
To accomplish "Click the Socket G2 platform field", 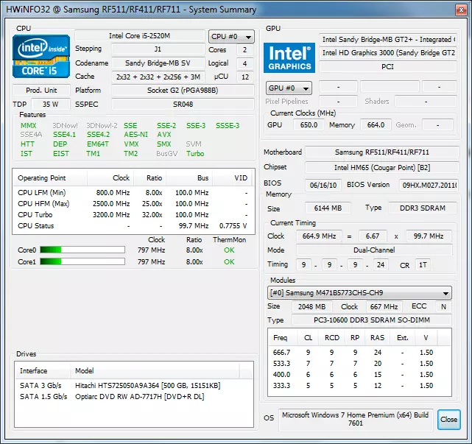I will pyautogui.click(x=183, y=91).
